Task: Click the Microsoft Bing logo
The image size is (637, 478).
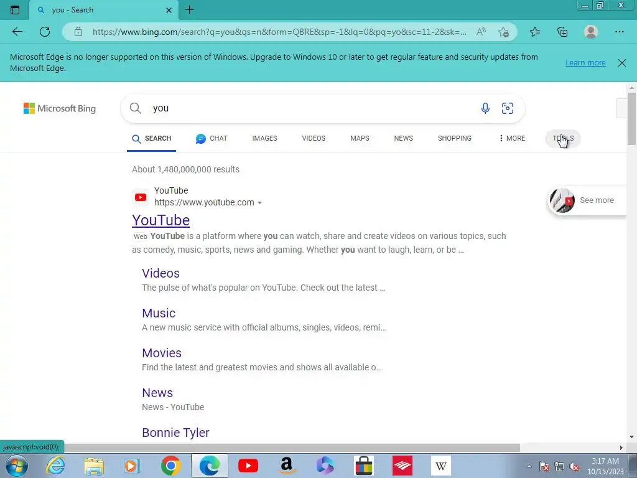Action: click(60, 108)
